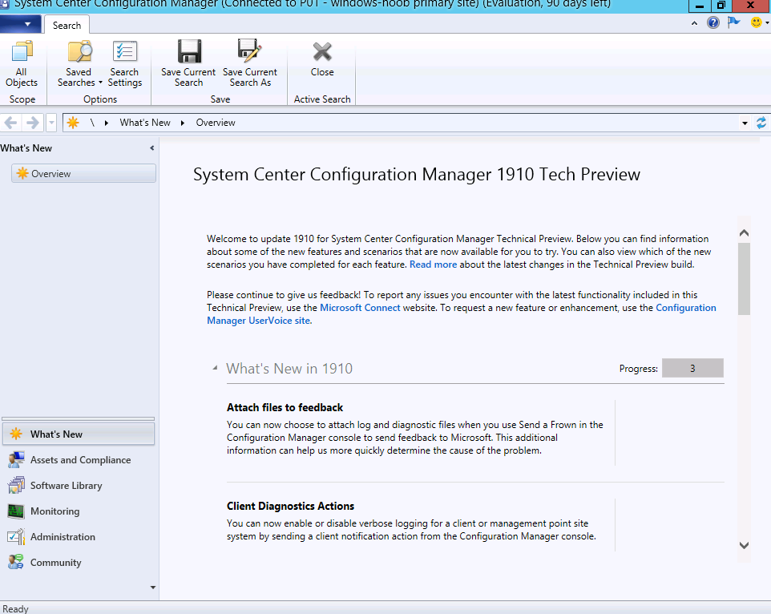Open the Microsoft Connect link
This screenshot has height=614, width=771.
point(360,308)
